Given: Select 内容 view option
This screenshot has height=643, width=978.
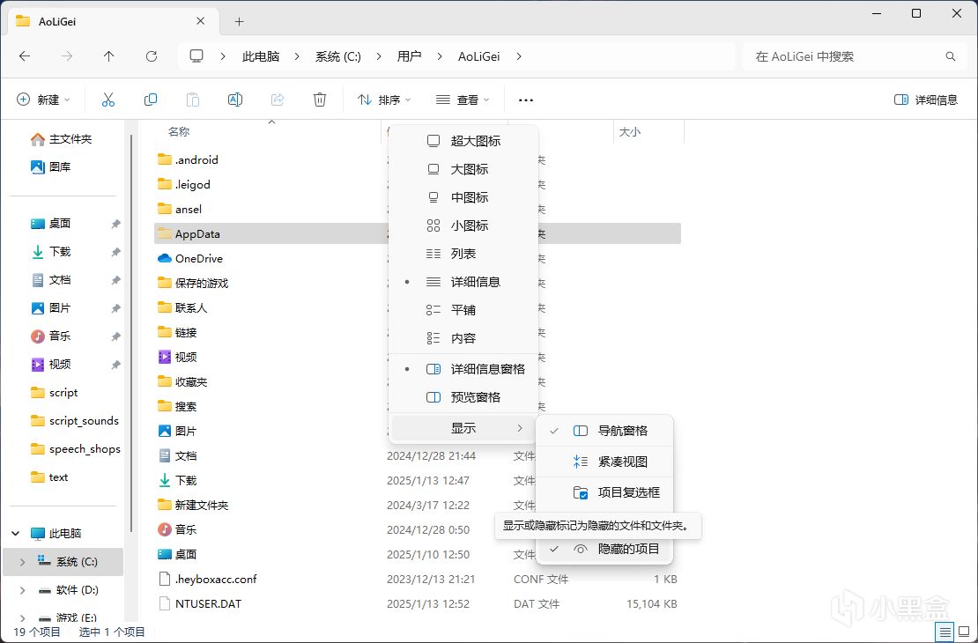Looking at the screenshot, I should pyautogui.click(x=463, y=338).
